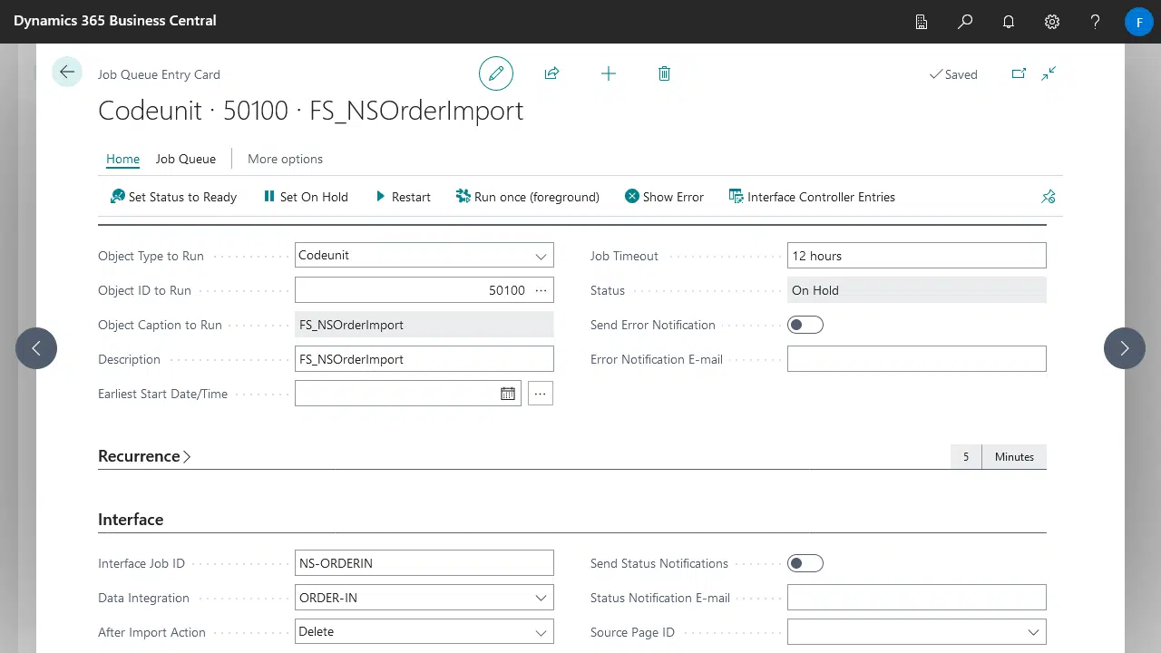This screenshot has height=653, width=1161.
Task: Click the Interface Job ID input field
Action: (424, 562)
